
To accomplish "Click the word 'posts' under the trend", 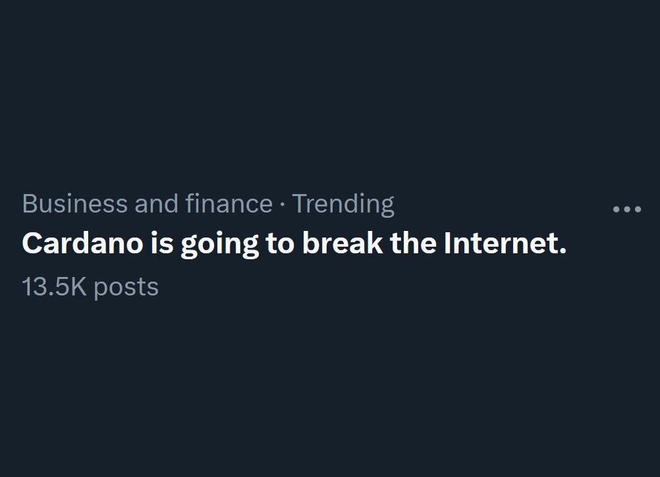I will point(126,288).
